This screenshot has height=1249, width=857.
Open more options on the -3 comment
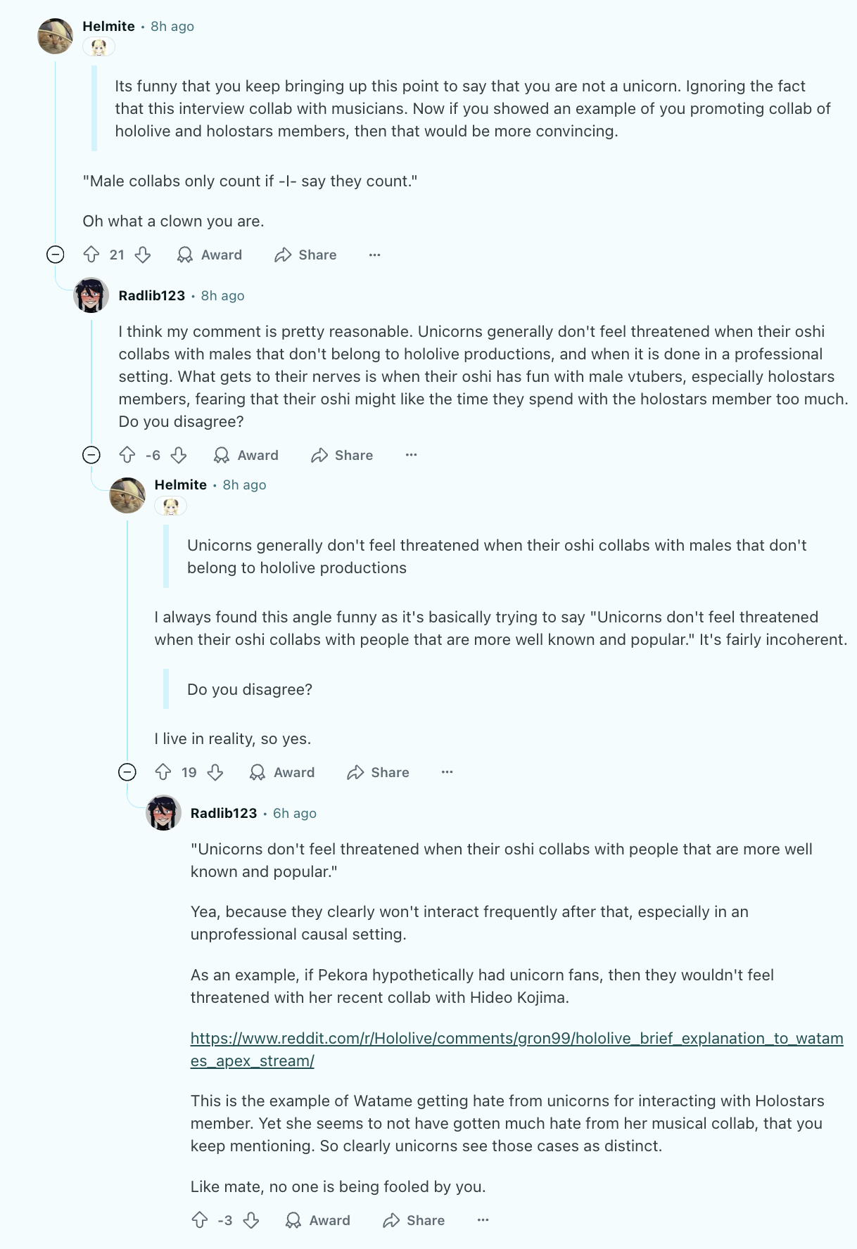(x=483, y=1220)
